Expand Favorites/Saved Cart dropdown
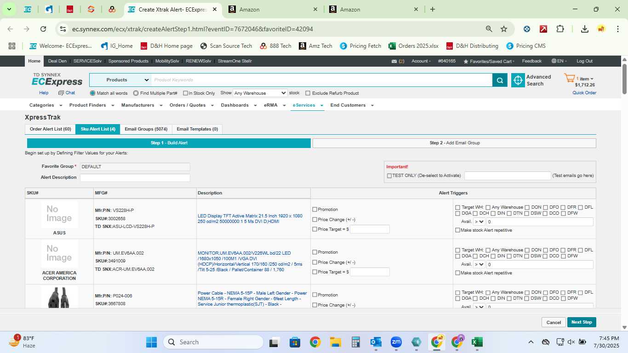Screen dimensions: 628x353 click(x=489, y=61)
